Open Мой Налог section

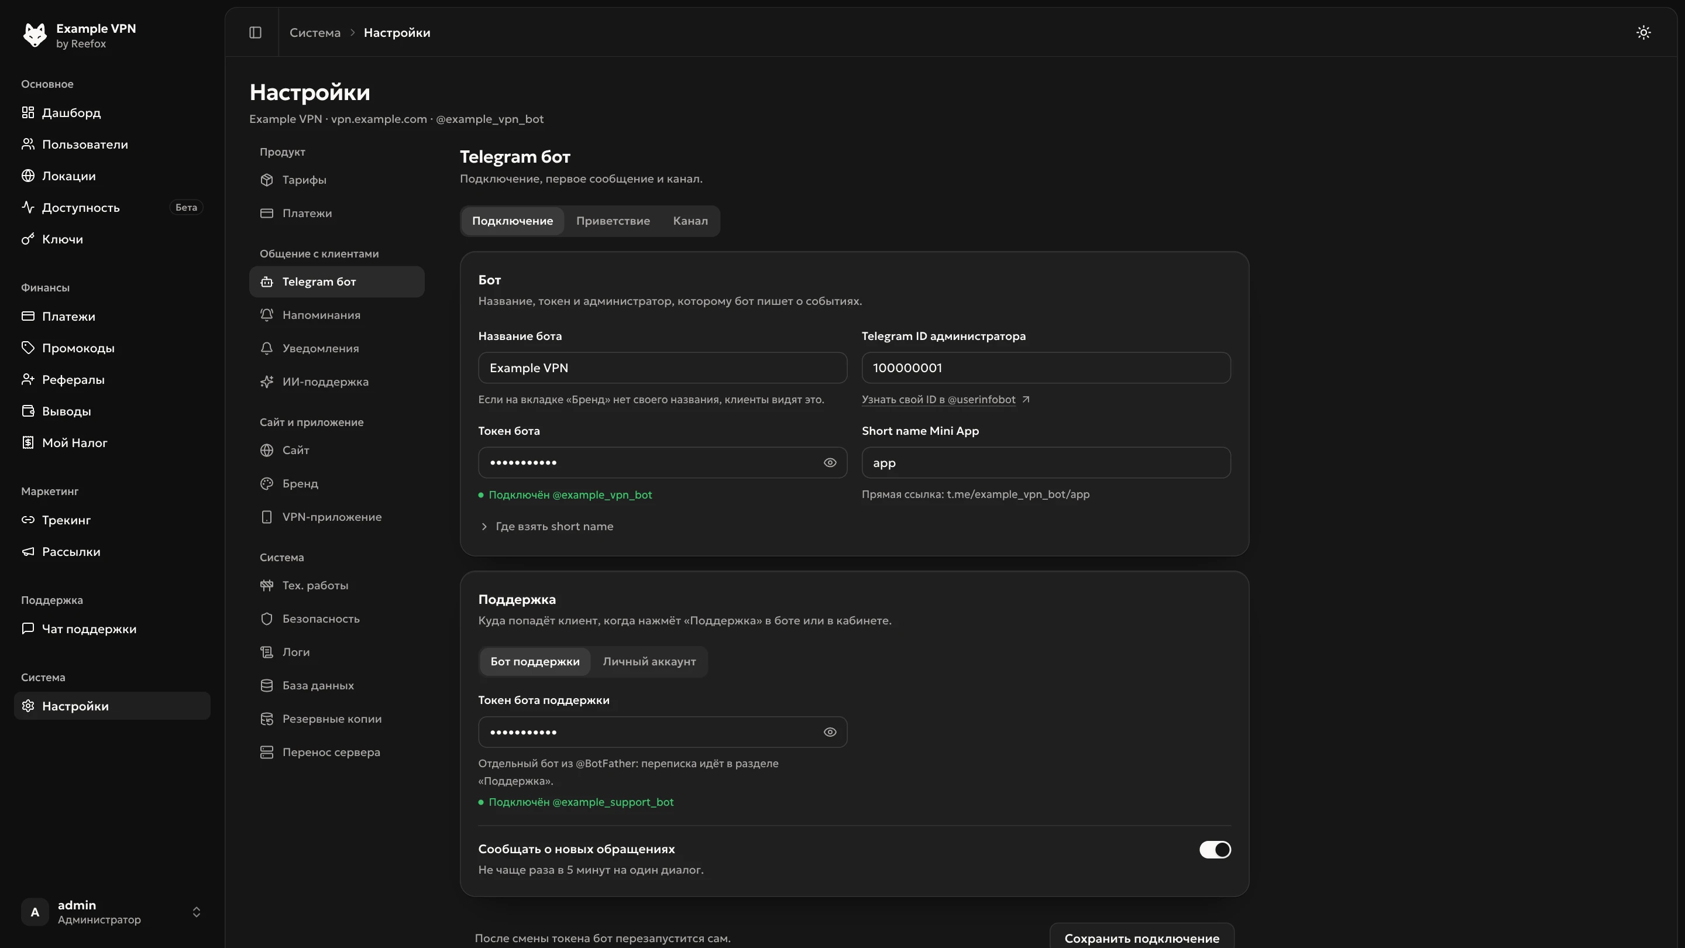(112, 443)
